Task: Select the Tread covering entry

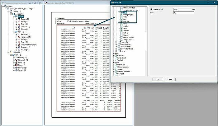Action: point(125,47)
